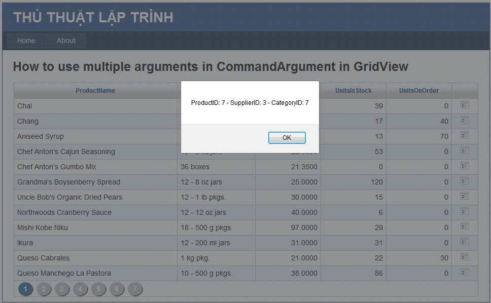Select the Chai product name cell
This screenshot has width=491, height=303.
click(95, 106)
